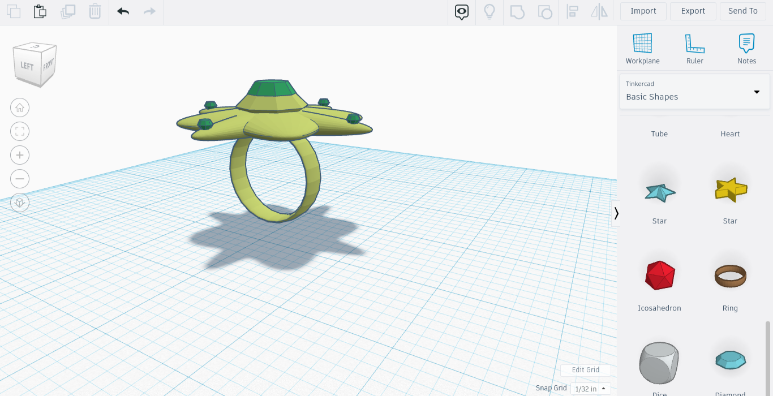Redo the last undone action
Screen dimensions: 773x396
click(x=149, y=11)
